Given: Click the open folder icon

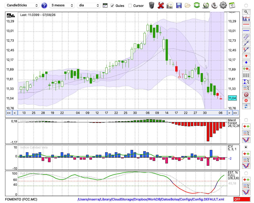Looking at the screenshot, I should 188,6.
